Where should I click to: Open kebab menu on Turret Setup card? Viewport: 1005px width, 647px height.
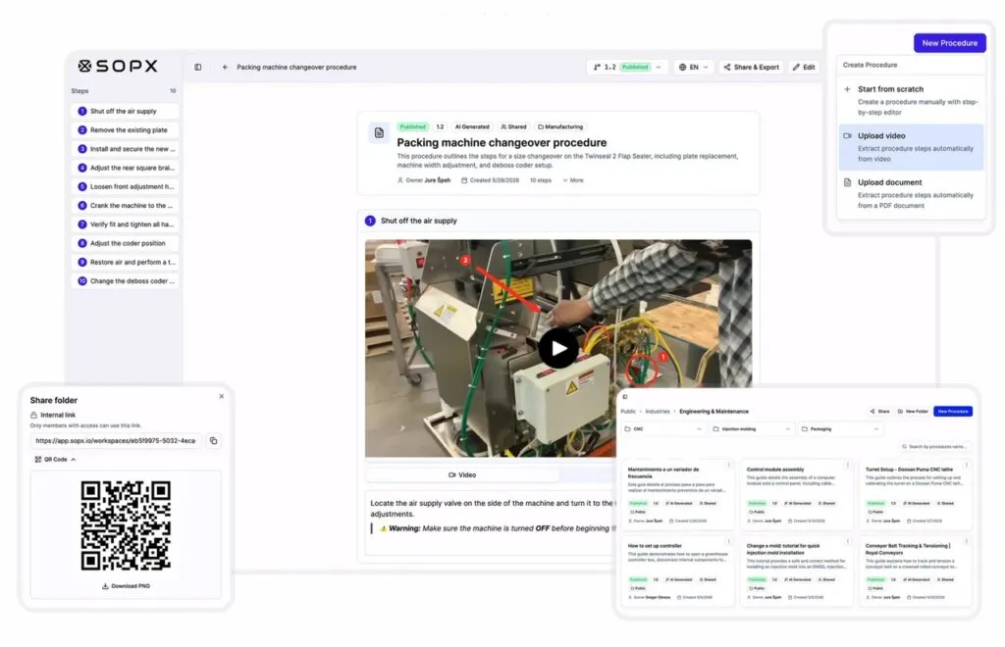(966, 466)
